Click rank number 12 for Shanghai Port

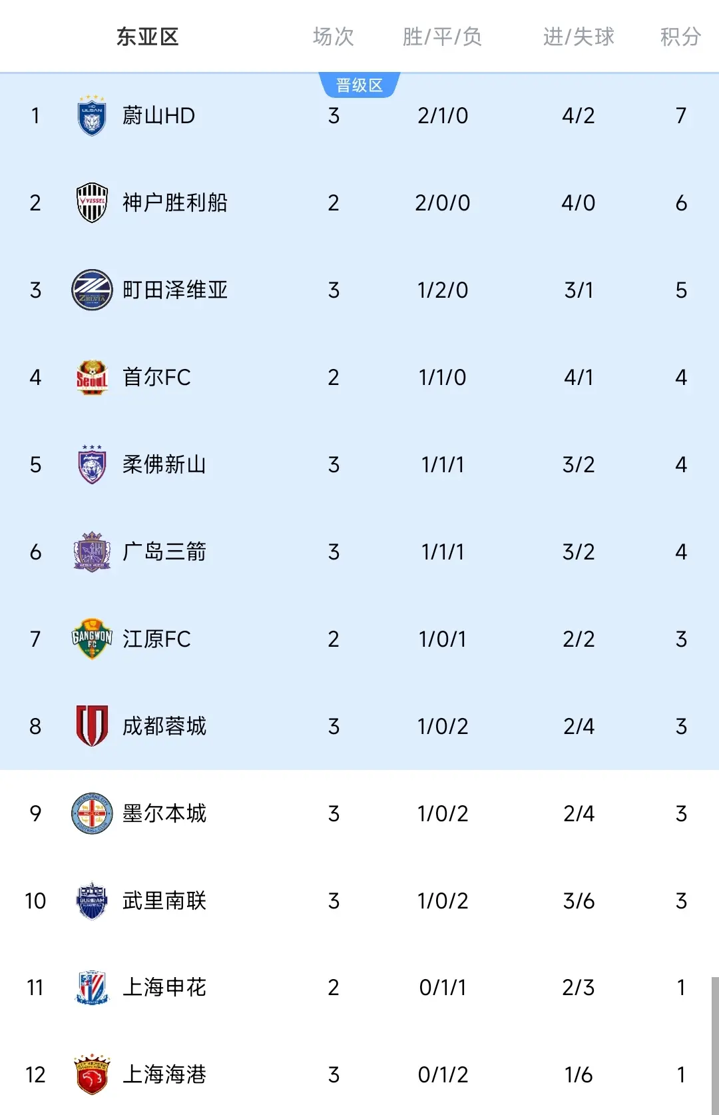click(36, 1075)
